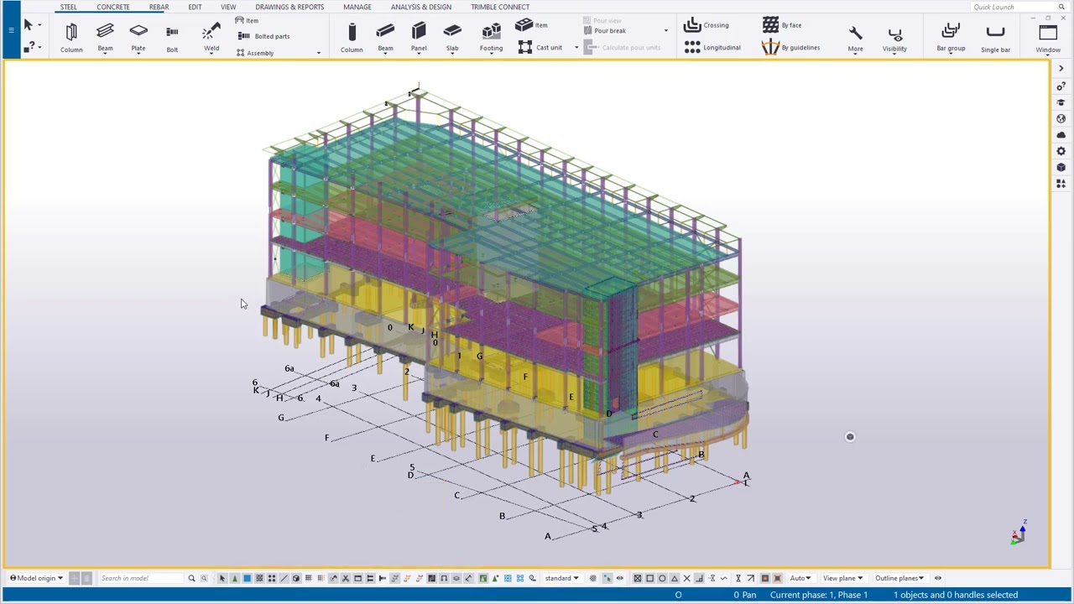The height and width of the screenshot is (604, 1074).
Task: Click the Pour break command
Action: (604, 31)
